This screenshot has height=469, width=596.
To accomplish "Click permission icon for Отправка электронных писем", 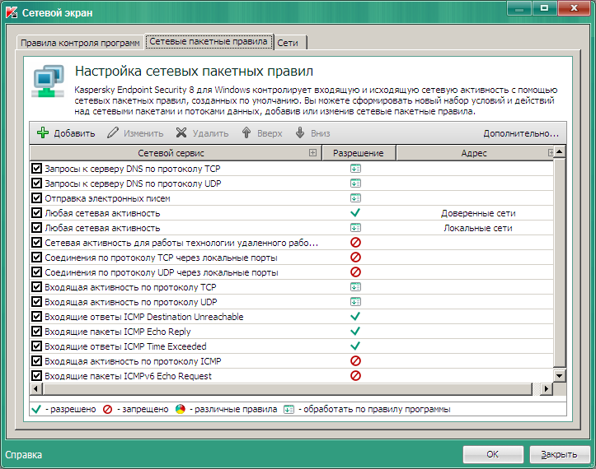I will pyautogui.click(x=355, y=198).
